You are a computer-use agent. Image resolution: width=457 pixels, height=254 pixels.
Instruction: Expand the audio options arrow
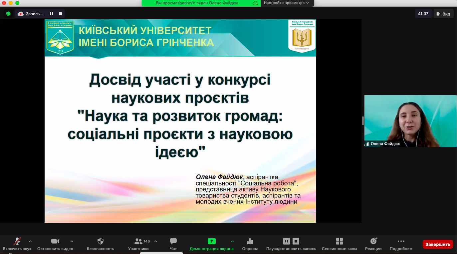(x=30, y=241)
